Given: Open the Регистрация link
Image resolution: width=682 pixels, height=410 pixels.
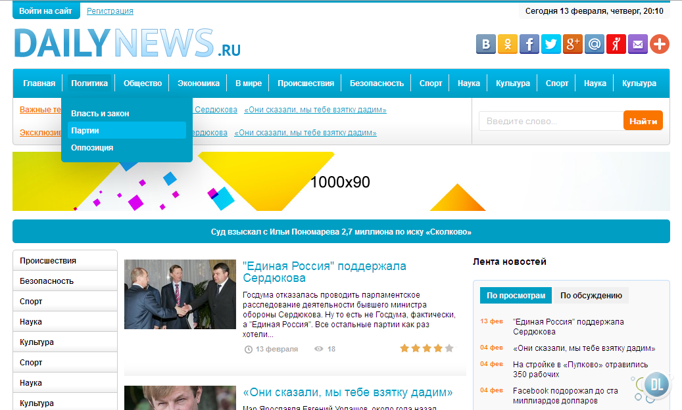Looking at the screenshot, I should (x=110, y=11).
